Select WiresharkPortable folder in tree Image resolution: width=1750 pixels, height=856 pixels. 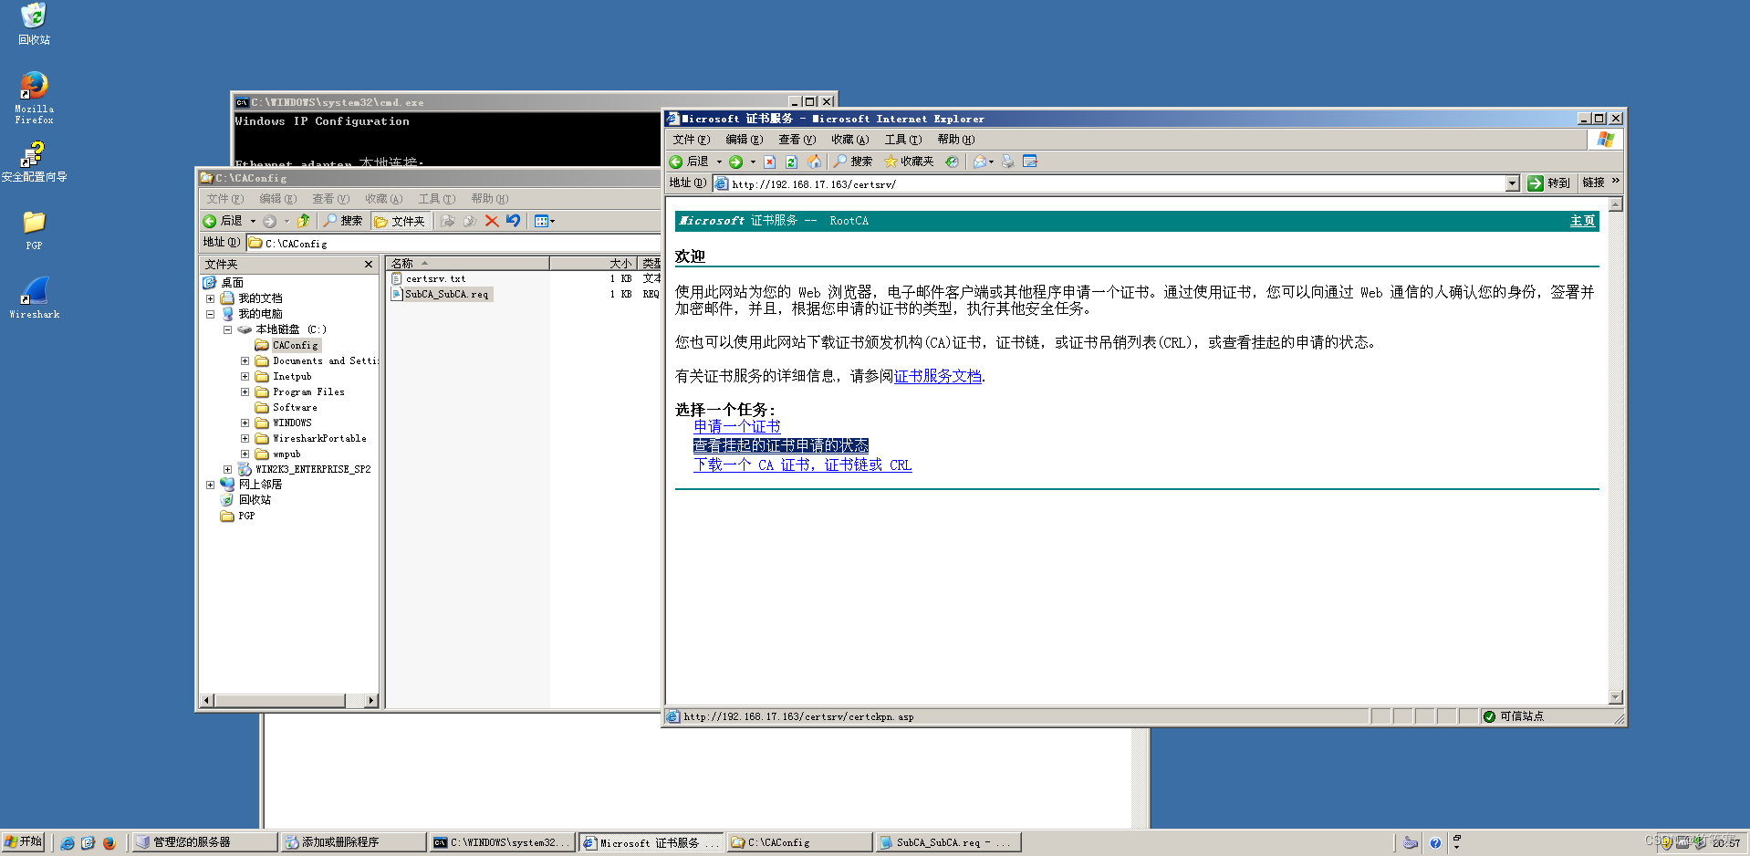coord(319,438)
